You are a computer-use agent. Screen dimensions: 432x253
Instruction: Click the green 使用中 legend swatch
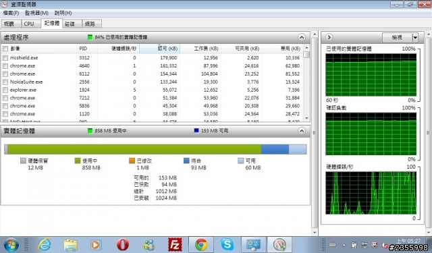coord(78,161)
